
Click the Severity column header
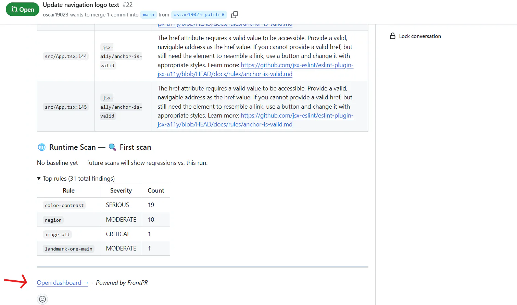121,191
